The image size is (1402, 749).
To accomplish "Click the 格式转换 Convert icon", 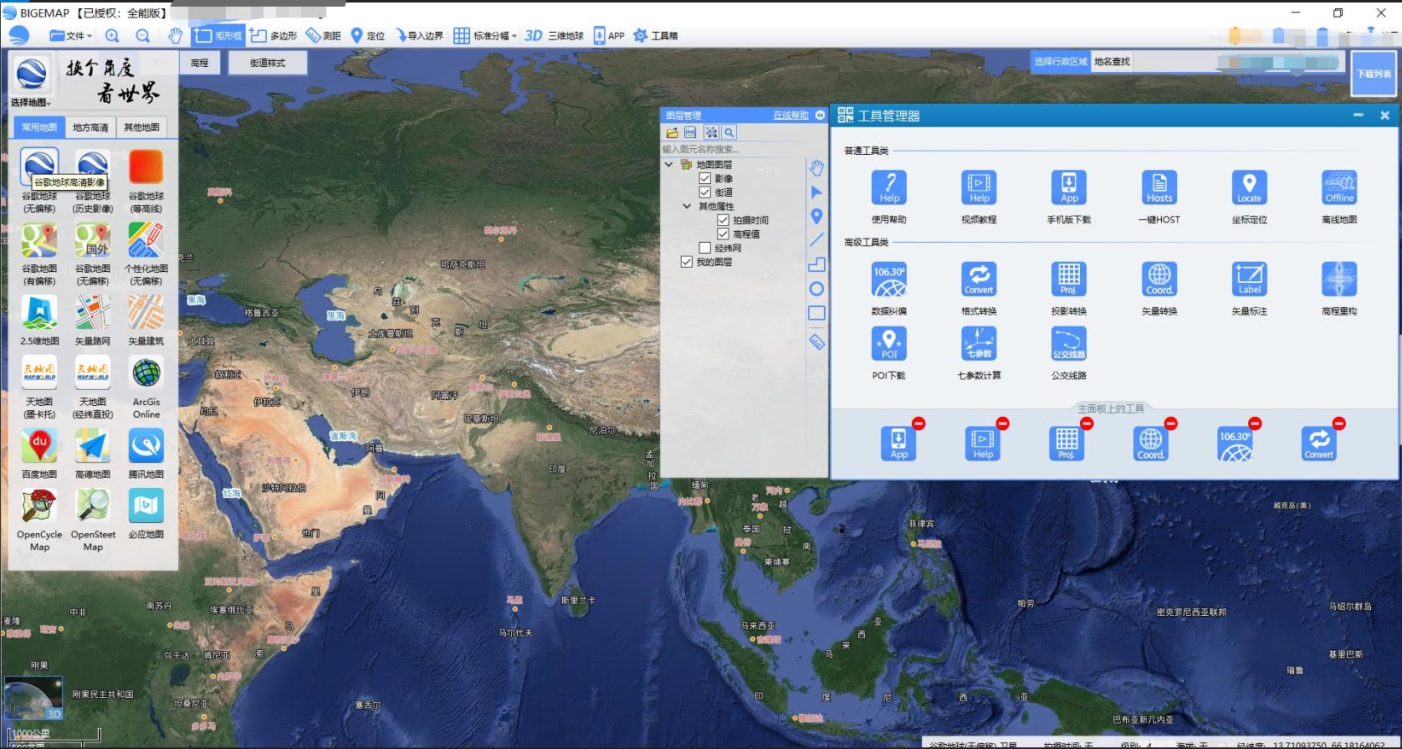I will coord(978,280).
